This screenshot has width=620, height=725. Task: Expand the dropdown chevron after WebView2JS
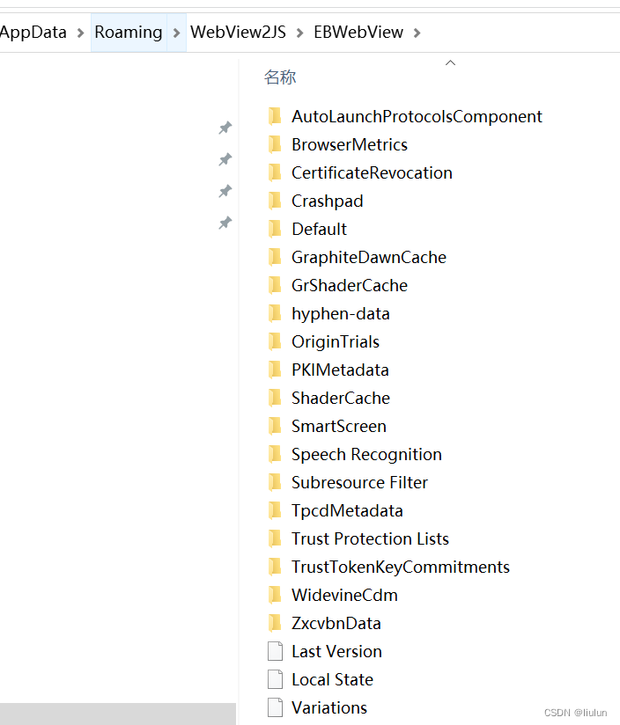point(299,33)
